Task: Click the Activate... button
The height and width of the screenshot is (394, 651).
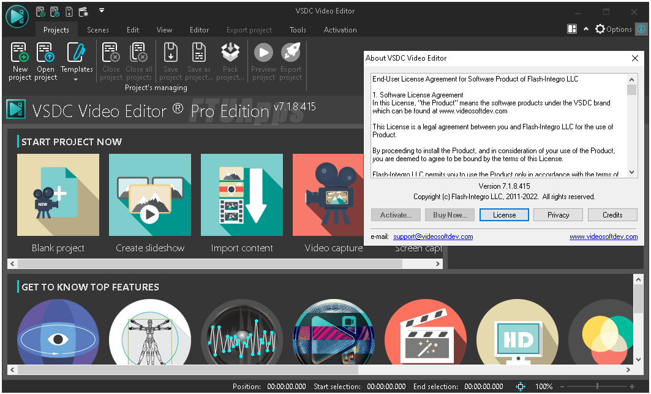Action: coord(396,215)
